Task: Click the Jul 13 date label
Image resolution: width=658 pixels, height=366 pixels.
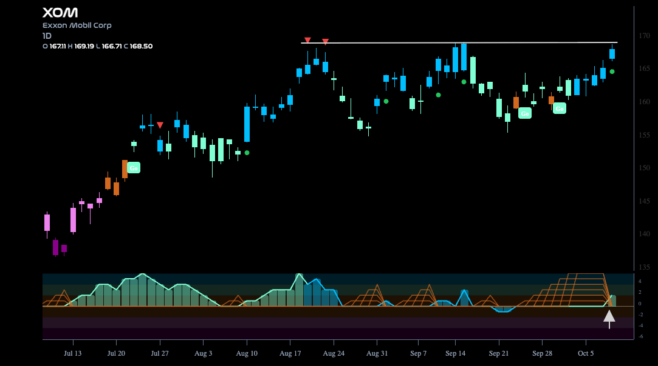Action: point(72,353)
